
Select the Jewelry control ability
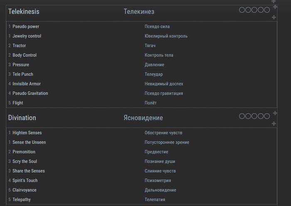tap(27, 36)
